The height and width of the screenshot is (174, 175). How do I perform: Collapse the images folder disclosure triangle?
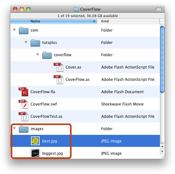pyautogui.click(x=14, y=129)
